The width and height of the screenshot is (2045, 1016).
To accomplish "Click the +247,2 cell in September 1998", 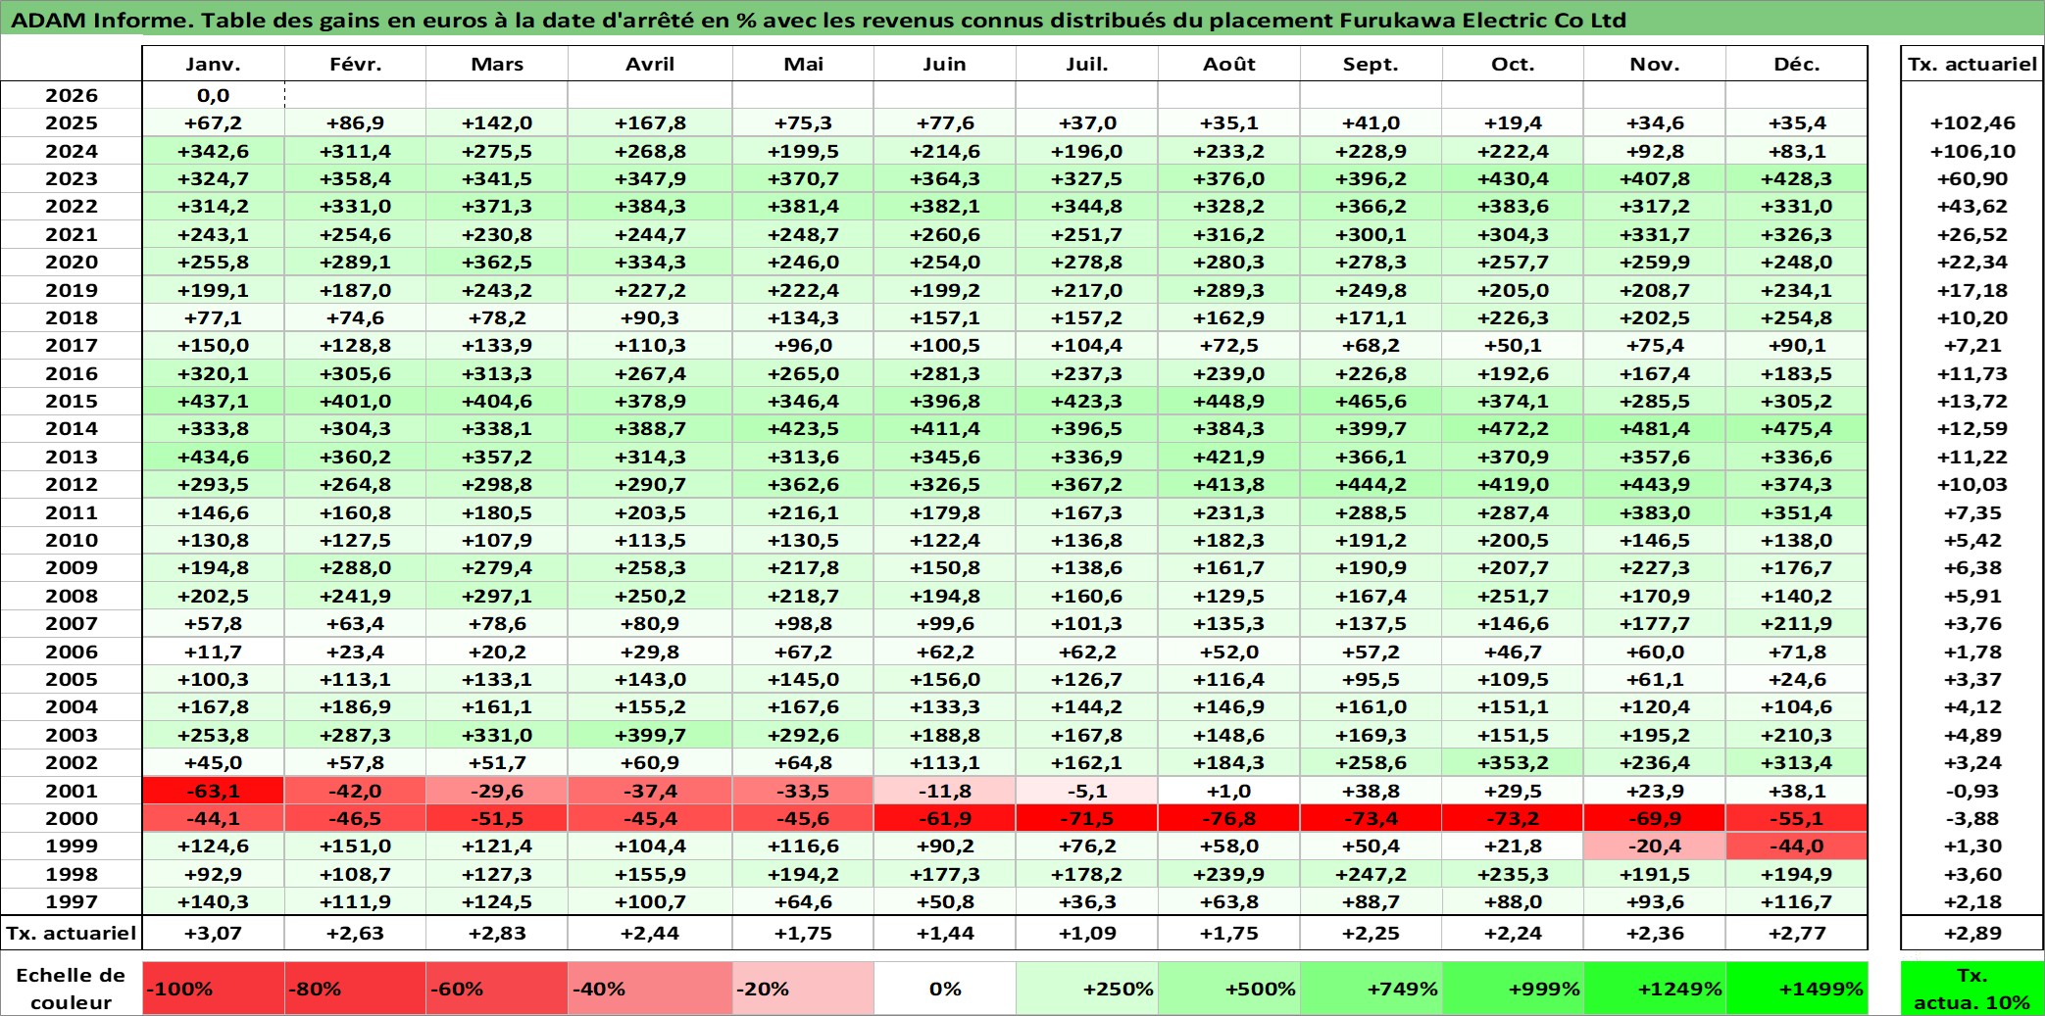I will [x=1371, y=874].
